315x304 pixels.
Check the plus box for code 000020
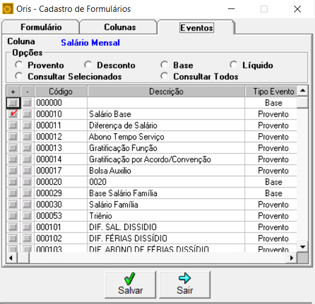[x=13, y=182]
